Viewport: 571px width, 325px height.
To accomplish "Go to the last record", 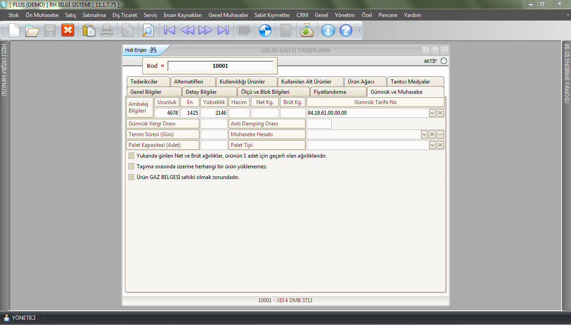I will (x=223, y=30).
